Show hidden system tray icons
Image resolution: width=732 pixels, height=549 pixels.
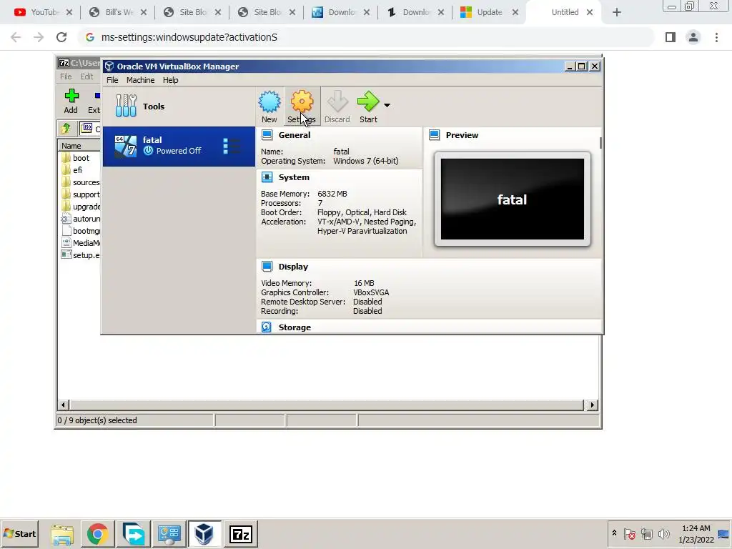click(x=614, y=533)
